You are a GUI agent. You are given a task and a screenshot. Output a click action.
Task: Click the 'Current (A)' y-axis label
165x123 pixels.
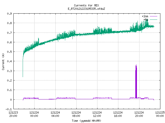click(x=3, y=61)
